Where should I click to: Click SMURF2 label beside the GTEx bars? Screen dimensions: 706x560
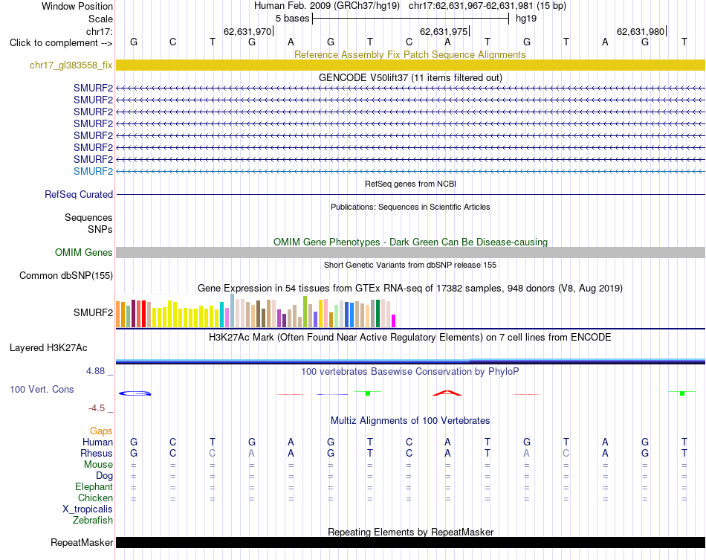tap(93, 312)
